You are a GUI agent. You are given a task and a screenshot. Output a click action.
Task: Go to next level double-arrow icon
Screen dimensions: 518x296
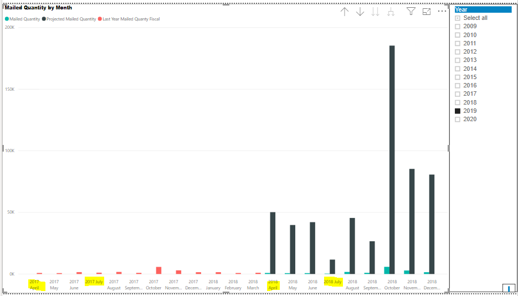click(375, 12)
